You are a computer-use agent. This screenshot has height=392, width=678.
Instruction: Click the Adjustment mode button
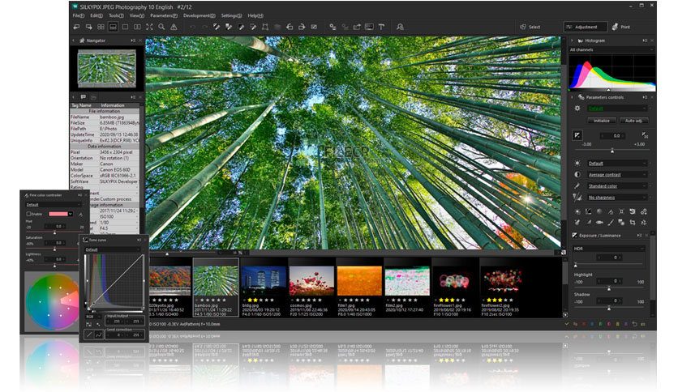tap(585, 27)
